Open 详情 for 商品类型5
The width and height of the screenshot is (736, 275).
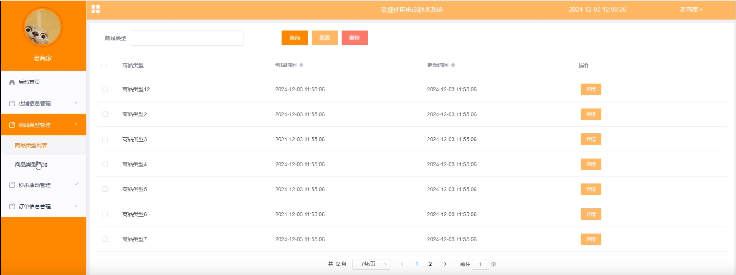tap(591, 189)
